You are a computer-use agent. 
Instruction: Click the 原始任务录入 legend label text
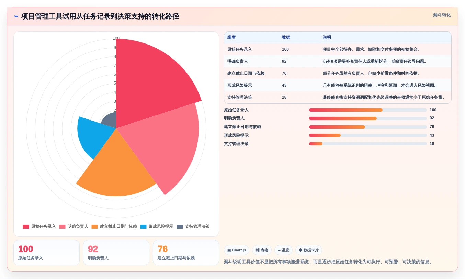[x=44, y=227]
